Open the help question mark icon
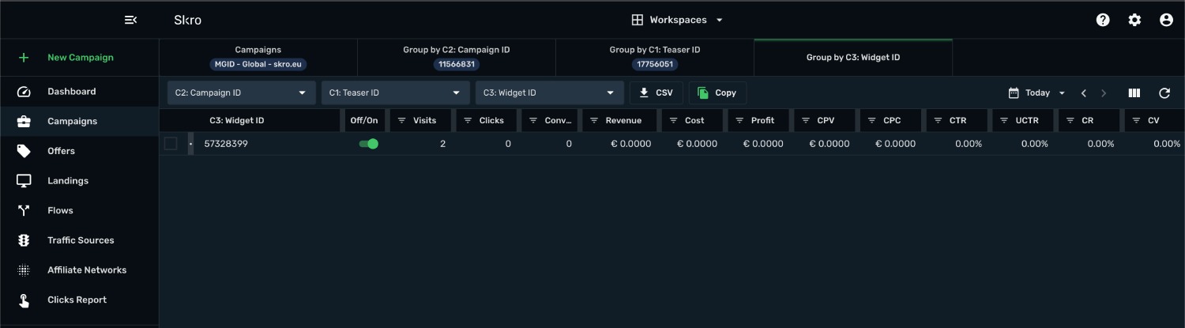This screenshot has height=328, width=1185. (x=1103, y=20)
